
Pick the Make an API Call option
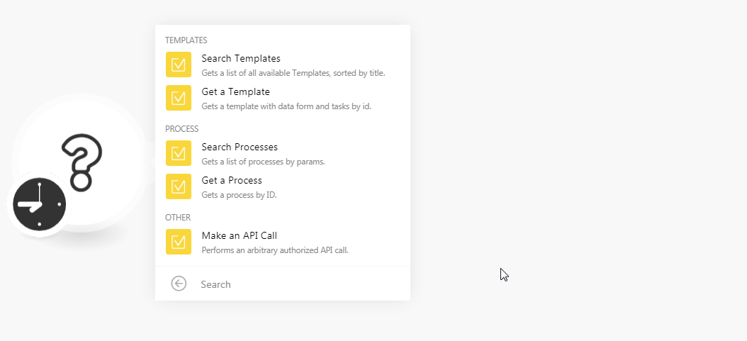[x=283, y=242]
